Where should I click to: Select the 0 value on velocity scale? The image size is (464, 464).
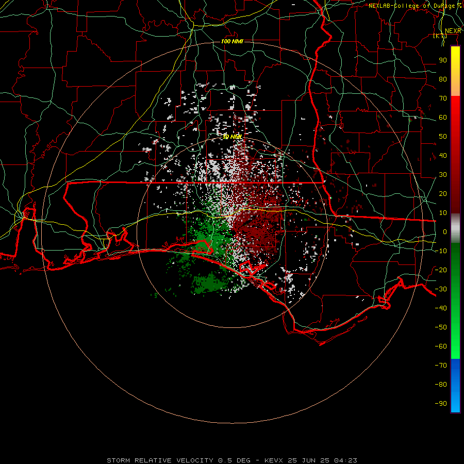pos(445,231)
